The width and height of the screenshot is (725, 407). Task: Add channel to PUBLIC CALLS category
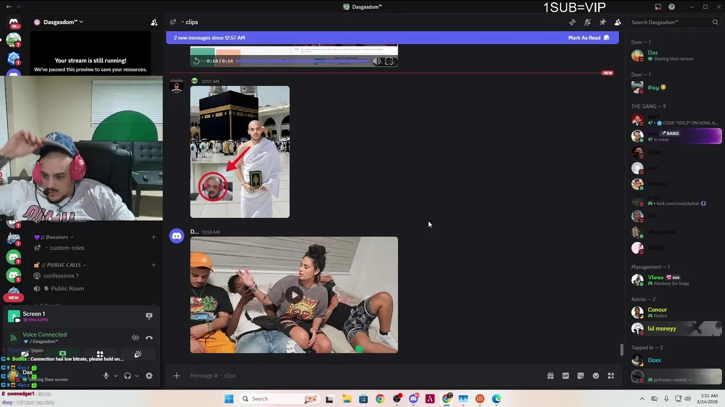pyautogui.click(x=153, y=265)
